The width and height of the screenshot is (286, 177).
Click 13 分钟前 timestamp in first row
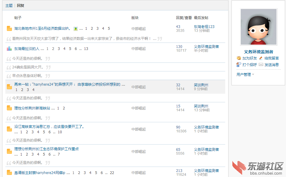point(202,31)
